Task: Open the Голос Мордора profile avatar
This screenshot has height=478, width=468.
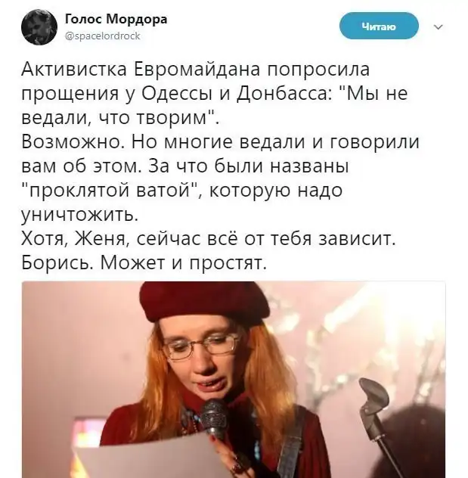Action: pos(39,27)
